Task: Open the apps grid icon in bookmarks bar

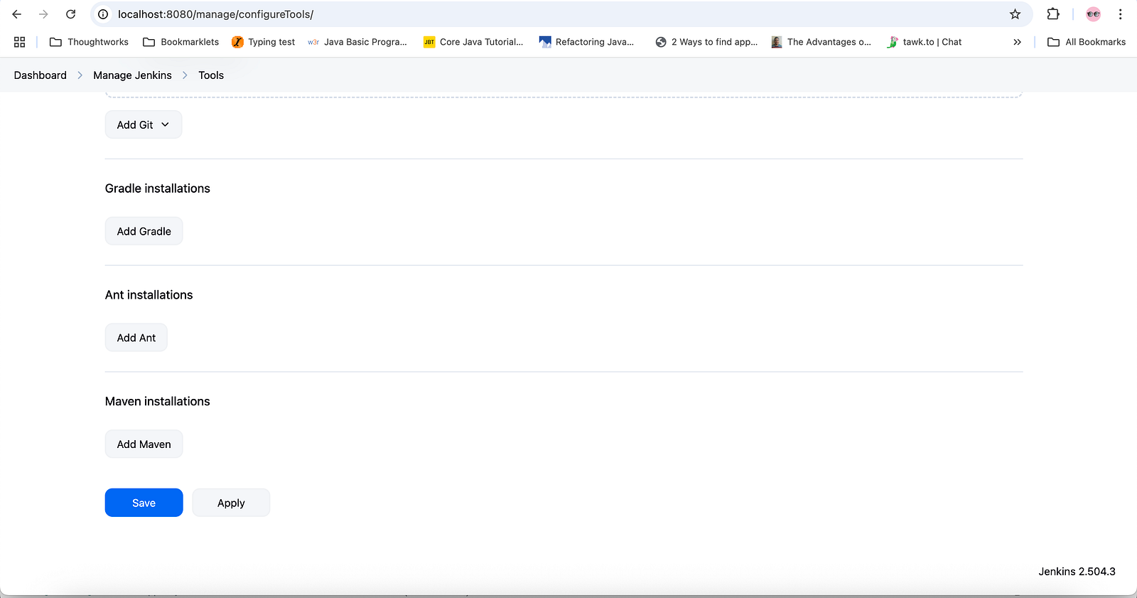Action: coord(19,42)
